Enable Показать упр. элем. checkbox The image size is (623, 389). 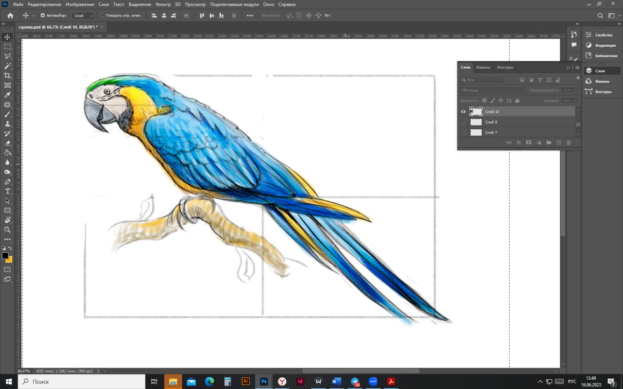pos(102,16)
